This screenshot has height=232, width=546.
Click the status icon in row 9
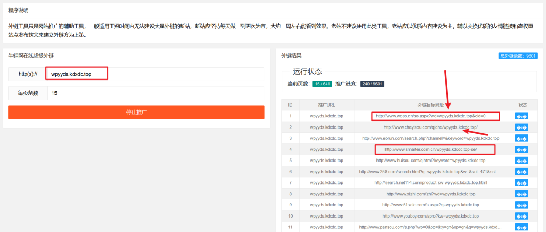521,205
